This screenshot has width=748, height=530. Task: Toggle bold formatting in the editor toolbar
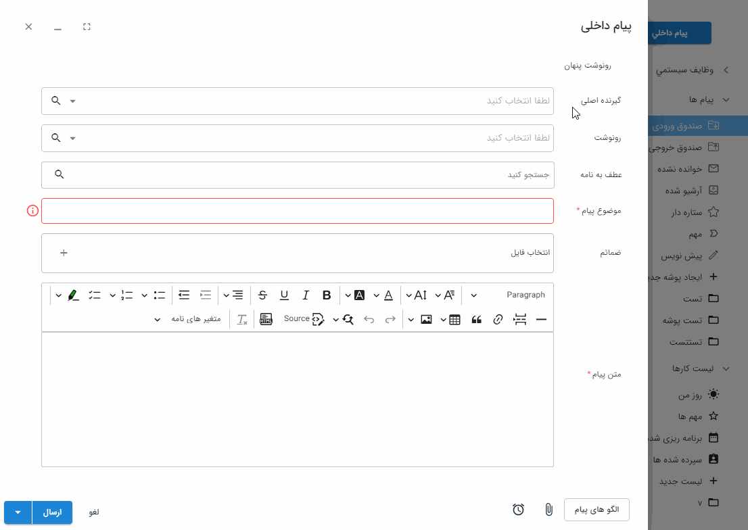click(327, 295)
